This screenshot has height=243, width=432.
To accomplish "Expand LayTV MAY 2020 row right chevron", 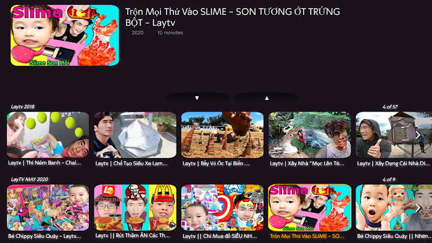I will point(418,208).
